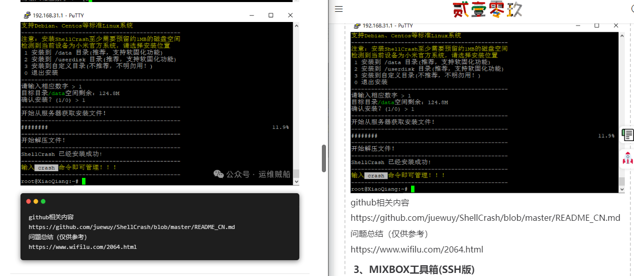Click the yellow dot on code block
The width and height of the screenshot is (634, 276).
click(36, 201)
